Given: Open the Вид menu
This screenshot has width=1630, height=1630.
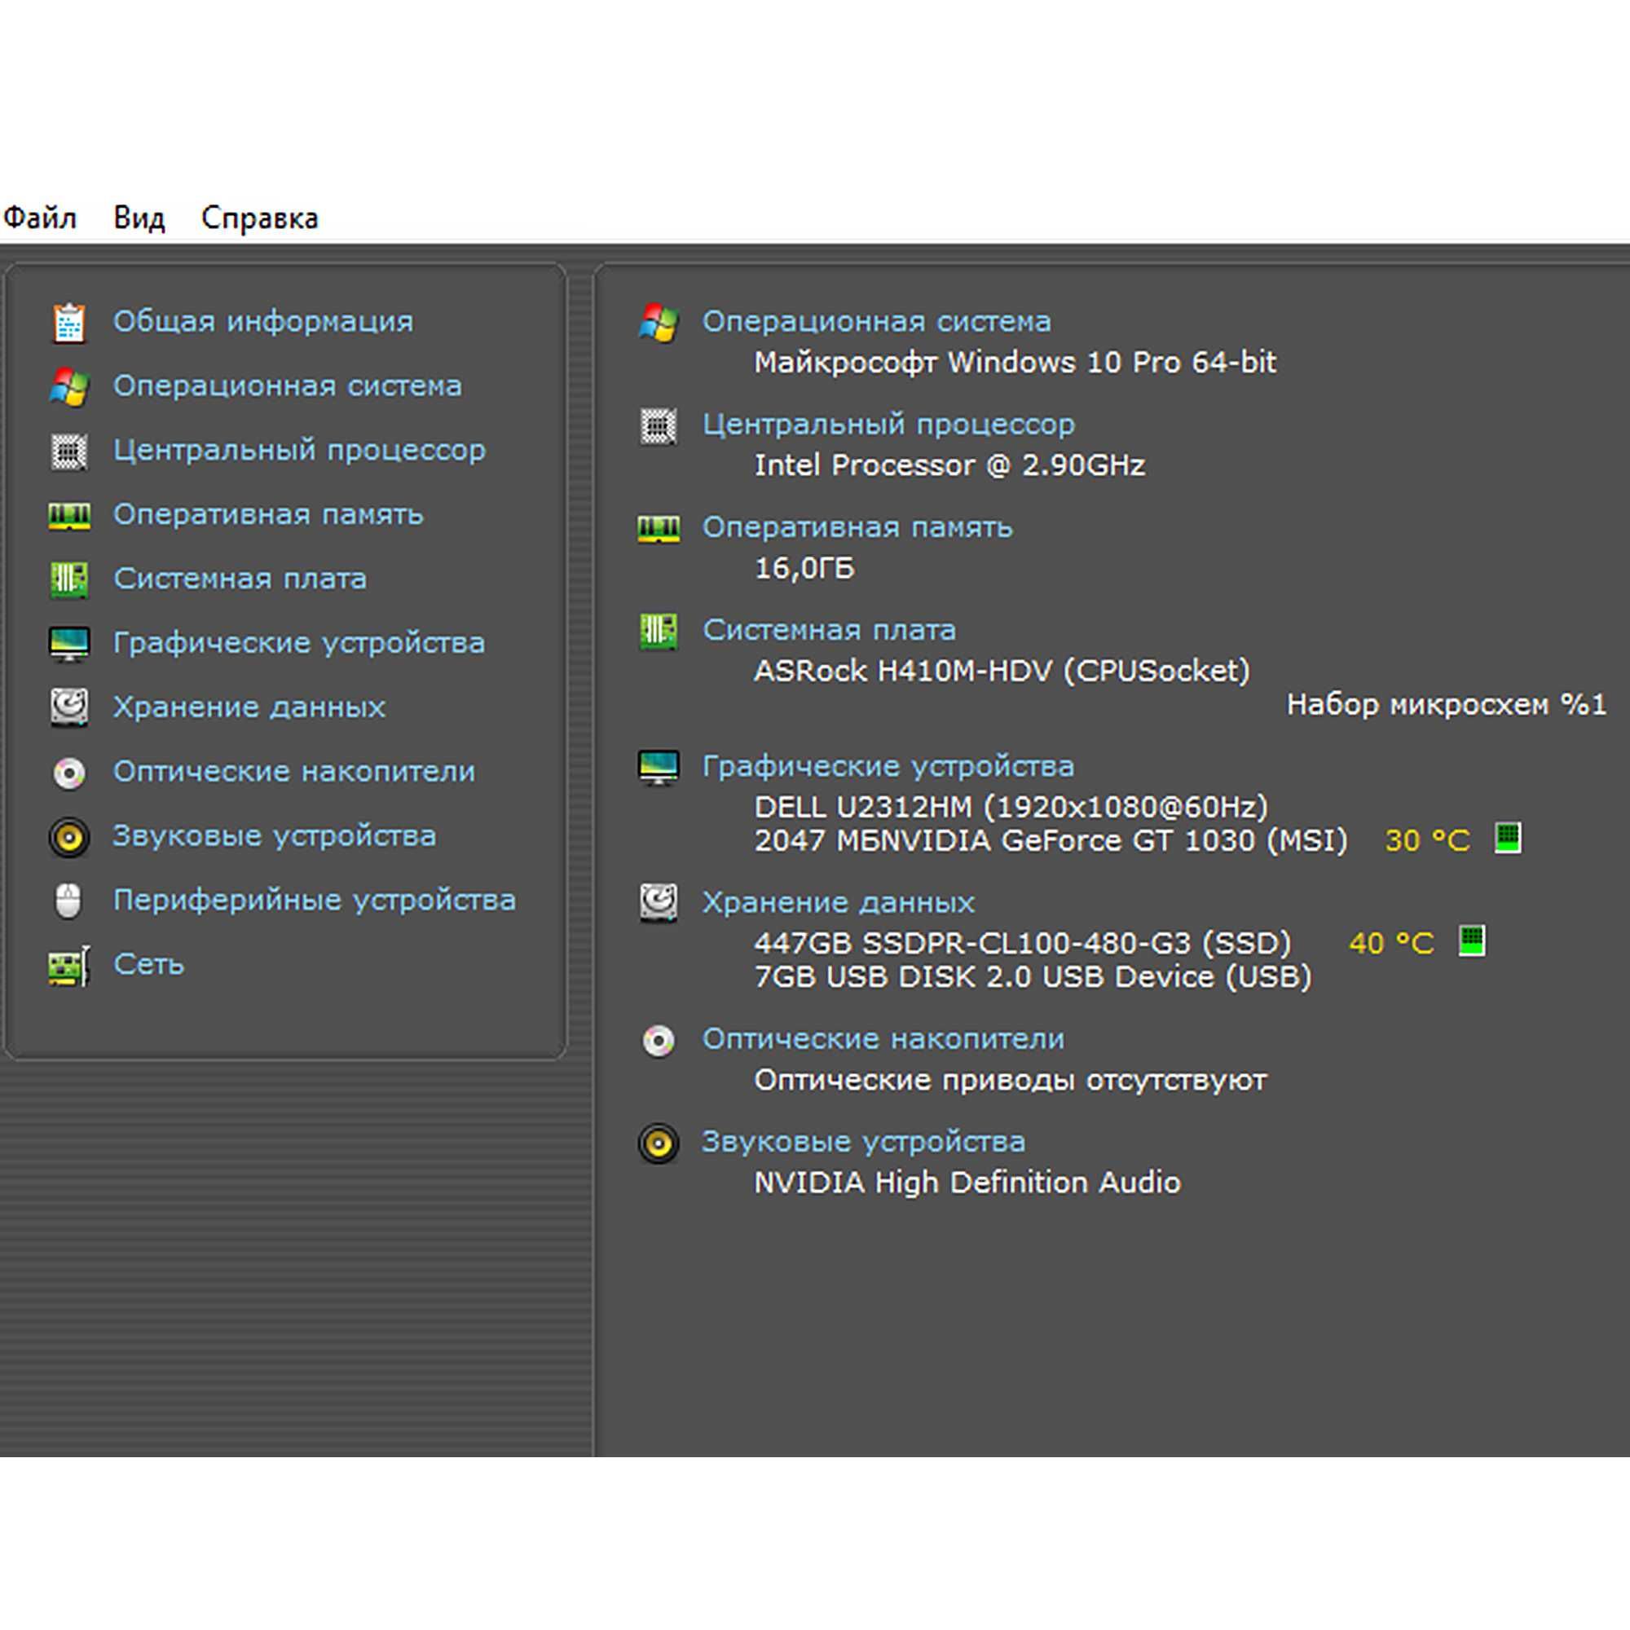Looking at the screenshot, I should tap(139, 218).
